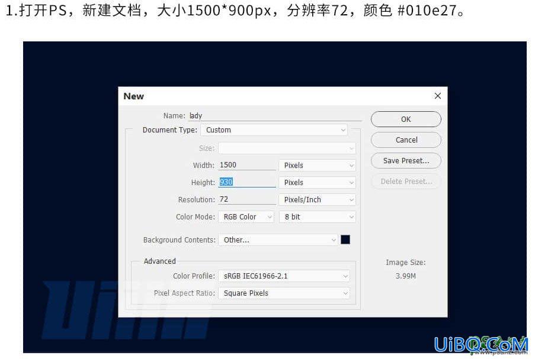This screenshot has height=359, width=535.
Task: Click the Image Size label
Action: (406, 262)
